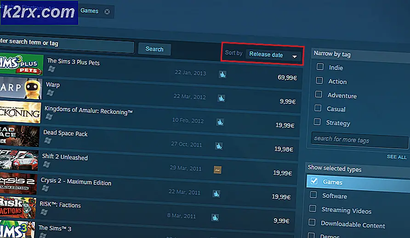This screenshot has width=410, height=238.
Task: Select Dead Space Pack title
Action: coord(65,133)
